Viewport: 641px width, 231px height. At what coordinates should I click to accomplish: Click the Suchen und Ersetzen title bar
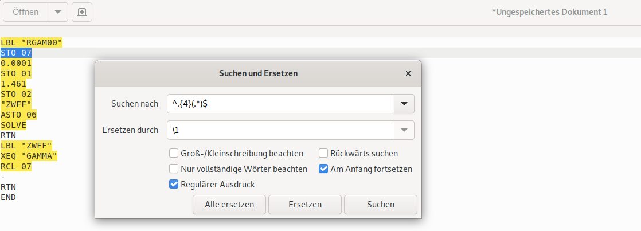click(x=258, y=73)
